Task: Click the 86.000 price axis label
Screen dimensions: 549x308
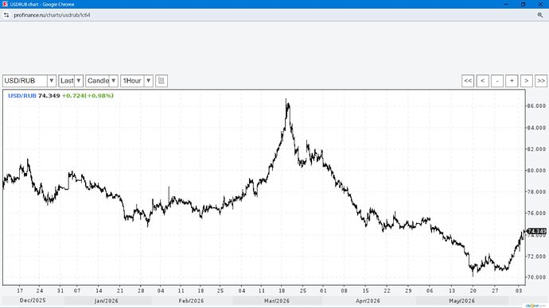Action: click(536, 106)
